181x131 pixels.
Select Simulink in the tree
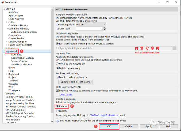(x=10, y=93)
